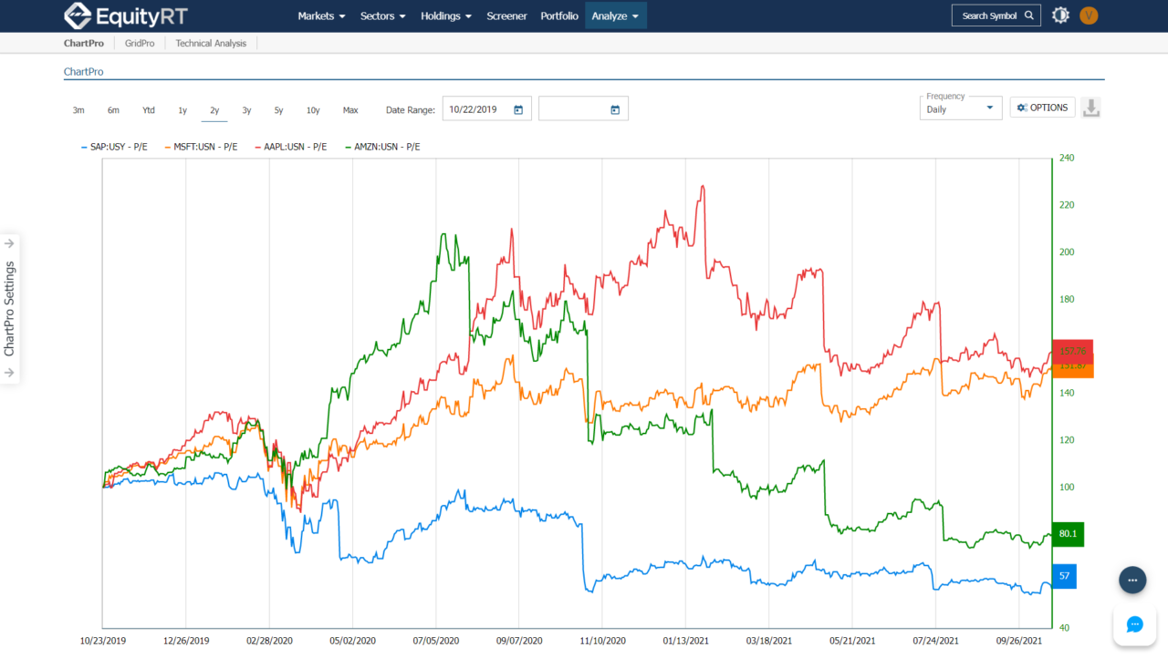Image resolution: width=1168 pixels, height=658 pixels.
Task: Toggle the light/dark theme icon
Action: (x=1060, y=15)
